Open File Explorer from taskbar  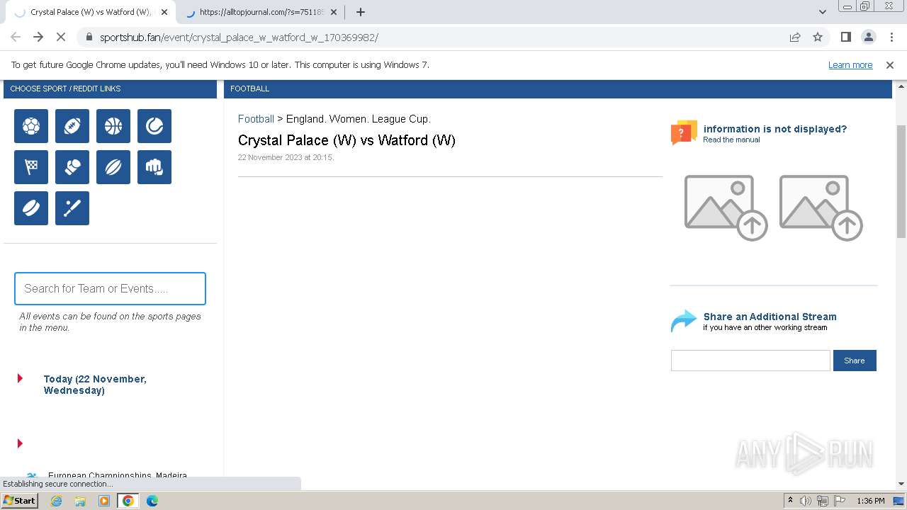[80, 501]
